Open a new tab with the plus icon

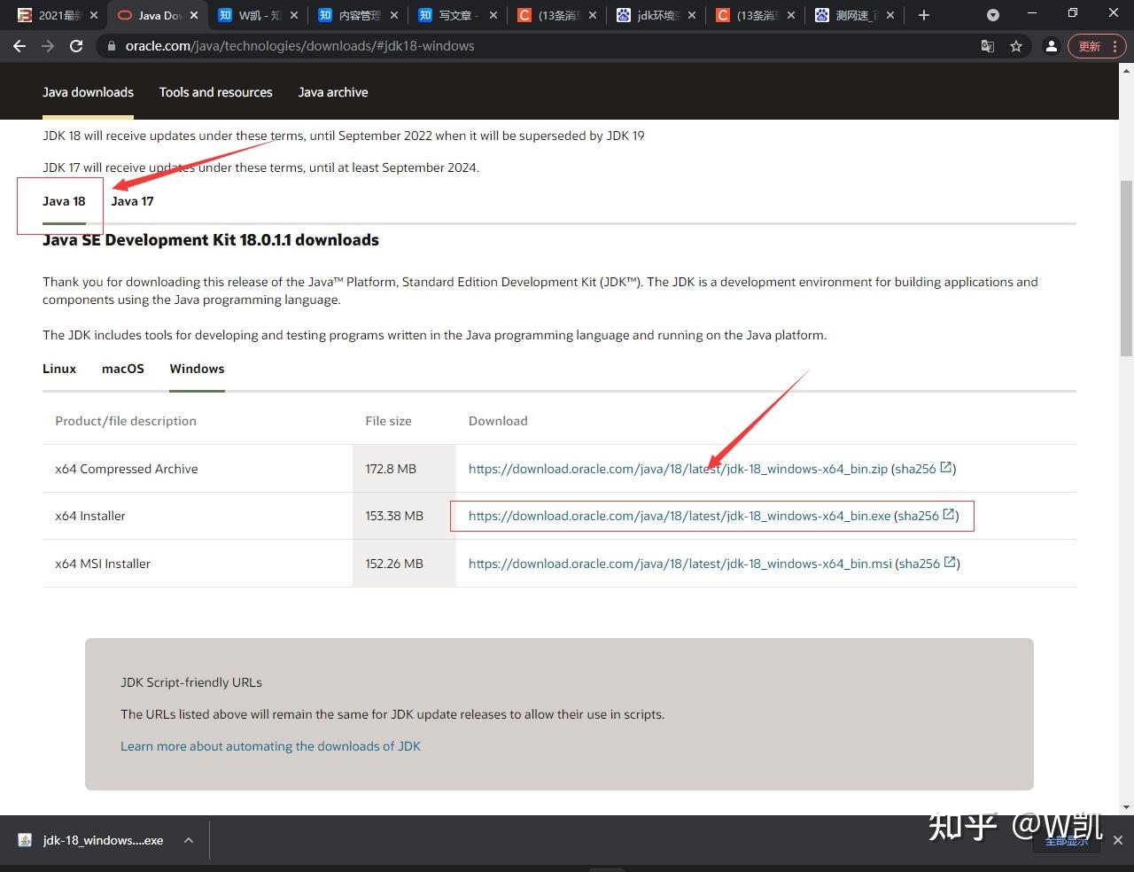click(x=924, y=15)
